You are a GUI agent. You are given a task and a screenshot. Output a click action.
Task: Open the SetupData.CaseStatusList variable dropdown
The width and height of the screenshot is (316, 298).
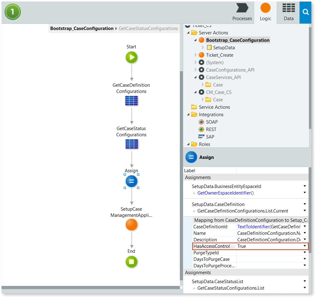click(x=305, y=281)
